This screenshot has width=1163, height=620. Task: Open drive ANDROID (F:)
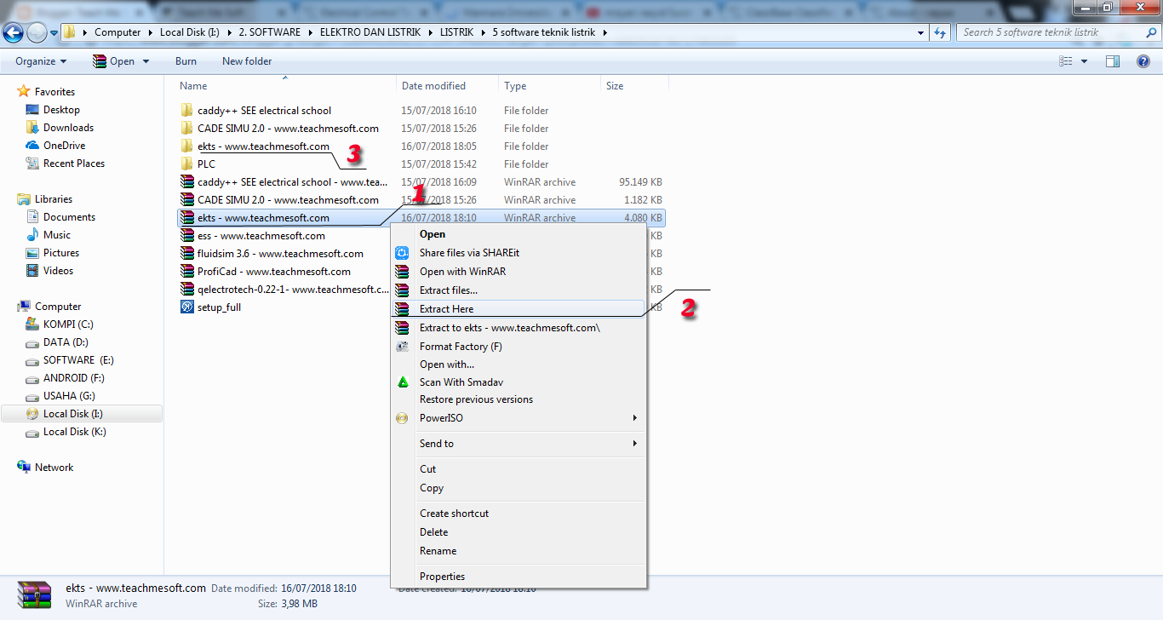click(74, 378)
